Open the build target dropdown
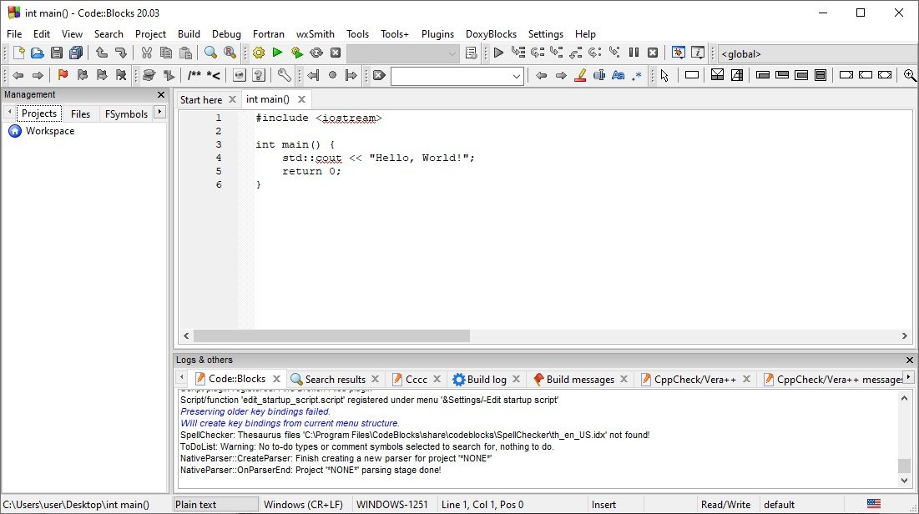 (x=452, y=54)
